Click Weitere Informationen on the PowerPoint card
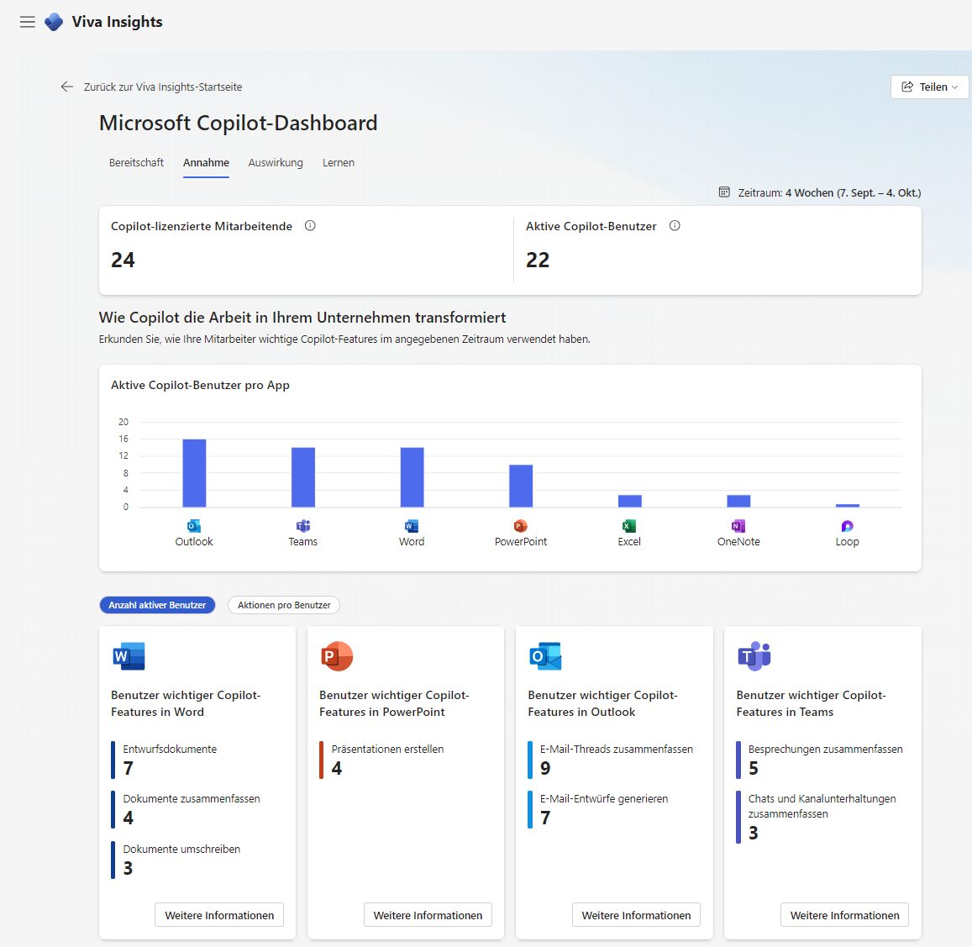972x947 pixels. point(428,915)
